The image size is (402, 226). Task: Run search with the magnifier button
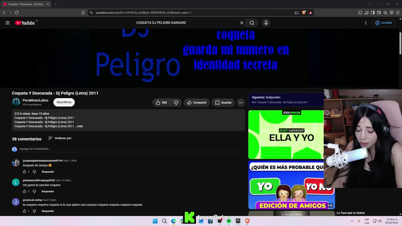(x=252, y=23)
